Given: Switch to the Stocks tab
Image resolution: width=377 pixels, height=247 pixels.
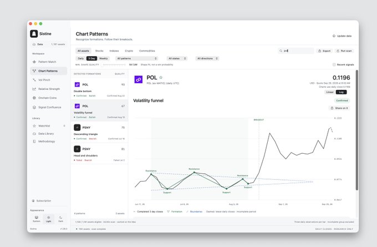Looking at the screenshot, I should [99, 51].
